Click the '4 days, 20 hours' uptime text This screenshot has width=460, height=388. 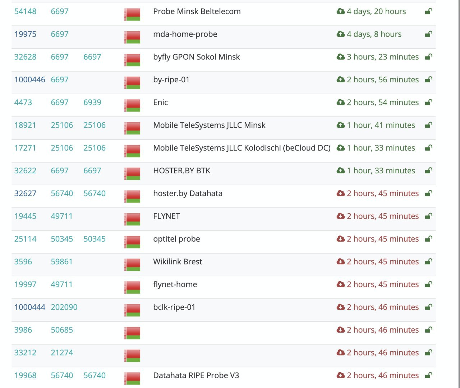click(x=376, y=12)
